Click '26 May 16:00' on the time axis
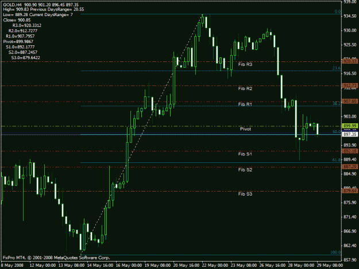 [272, 266]
